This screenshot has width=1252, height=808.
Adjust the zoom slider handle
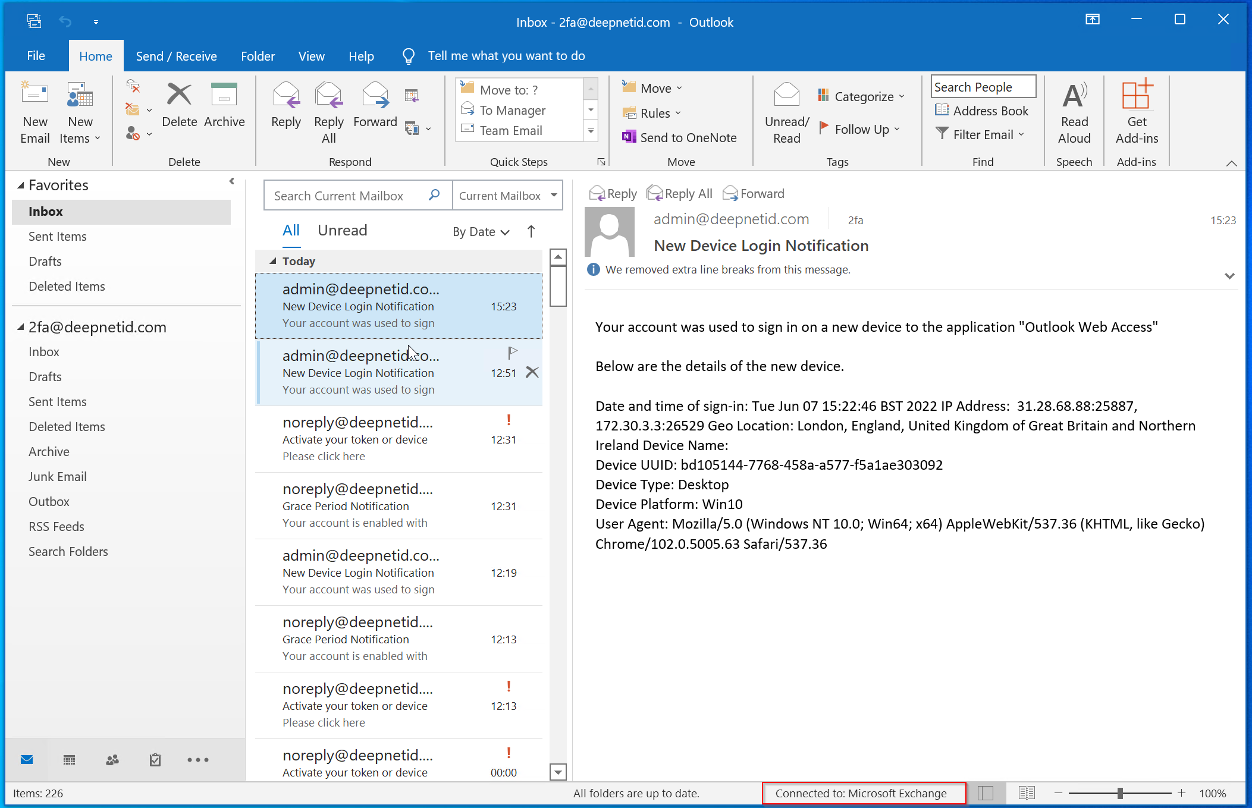pyautogui.click(x=1120, y=793)
